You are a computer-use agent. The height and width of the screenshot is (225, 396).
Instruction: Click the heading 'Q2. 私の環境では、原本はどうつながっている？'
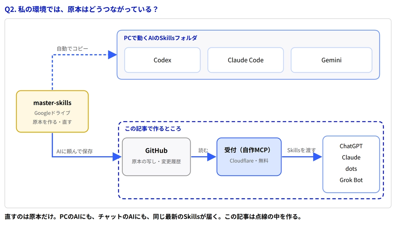click(81, 9)
